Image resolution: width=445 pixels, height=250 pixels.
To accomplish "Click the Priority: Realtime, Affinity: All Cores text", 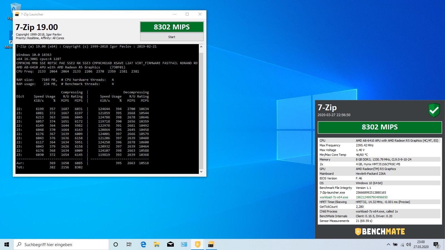I will tap(40, 38).
